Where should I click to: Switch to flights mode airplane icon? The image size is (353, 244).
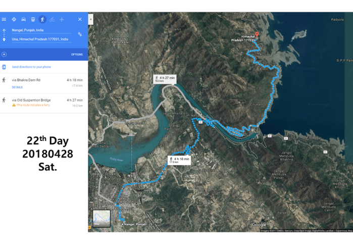[62, 19]
